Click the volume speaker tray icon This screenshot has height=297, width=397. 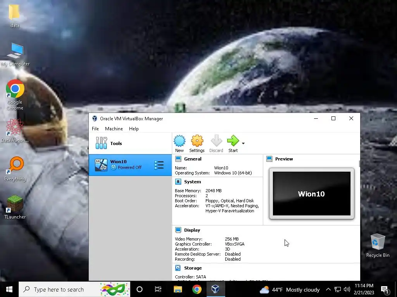coord(347,289)
